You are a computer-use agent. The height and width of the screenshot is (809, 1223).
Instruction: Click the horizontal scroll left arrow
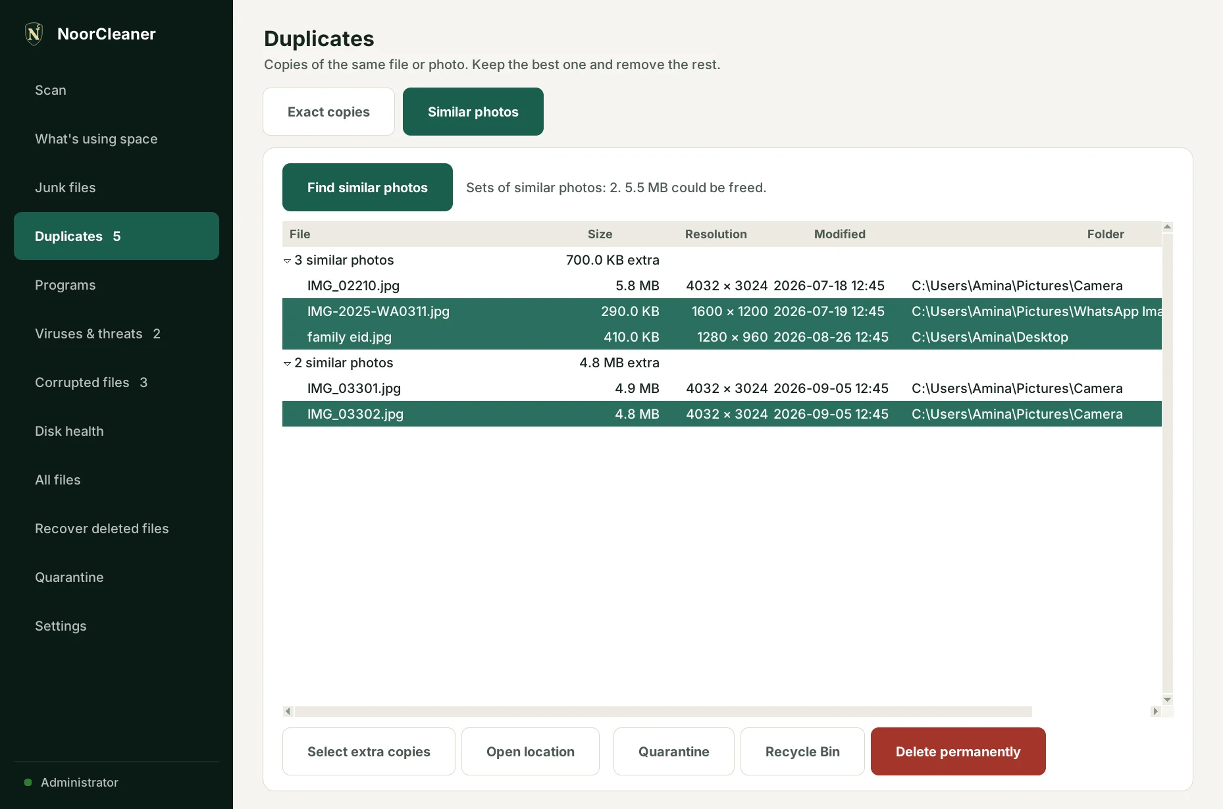[x=288, y=712]
